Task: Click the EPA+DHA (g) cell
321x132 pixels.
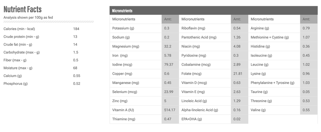Action: tap(205, 119)
